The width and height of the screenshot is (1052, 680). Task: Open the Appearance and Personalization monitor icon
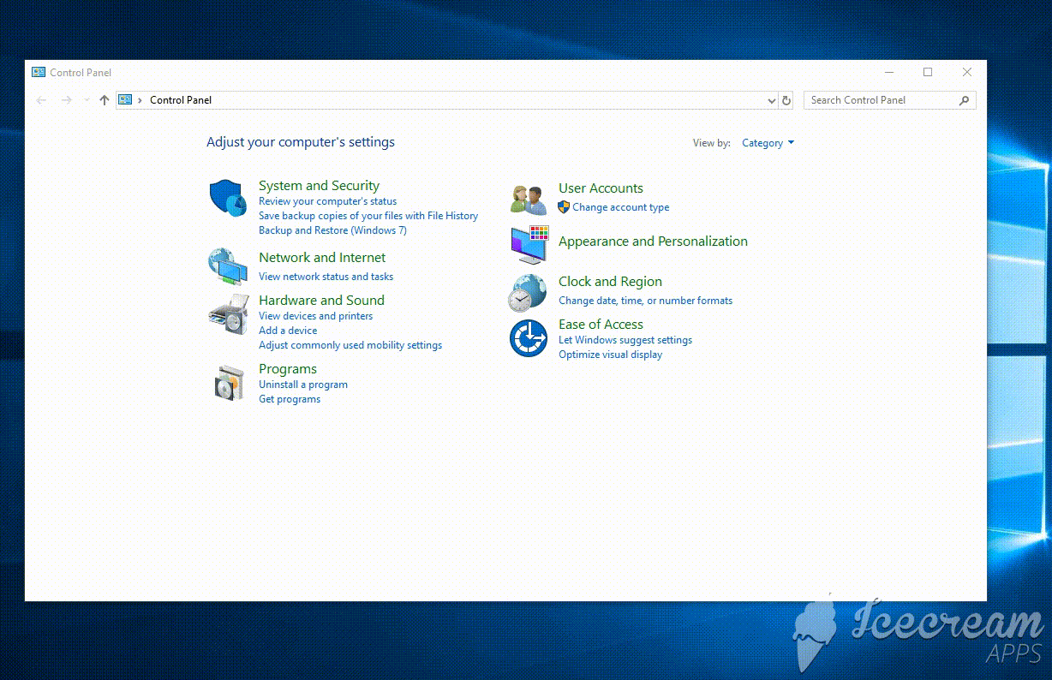[x=529, y=244]
